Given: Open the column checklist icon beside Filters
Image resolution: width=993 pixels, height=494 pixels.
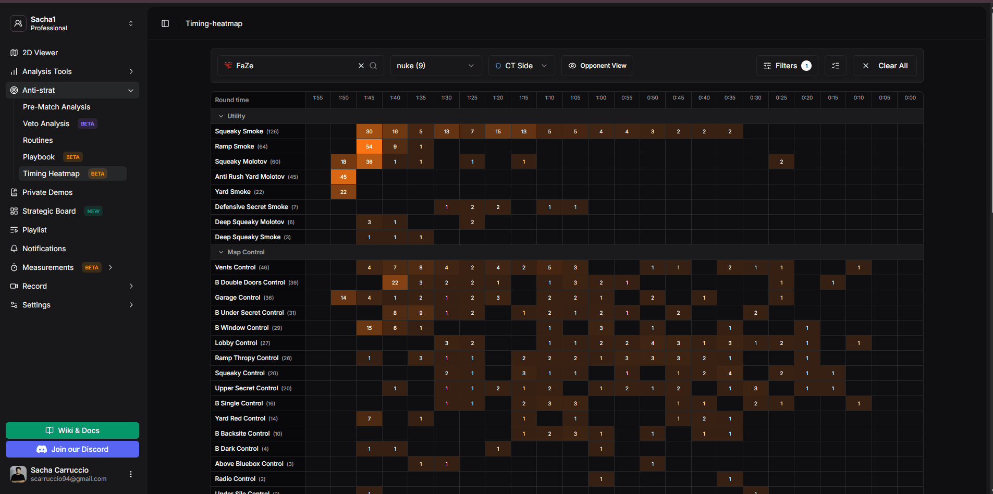Looking at the screenshot, I should click(835, 66).
